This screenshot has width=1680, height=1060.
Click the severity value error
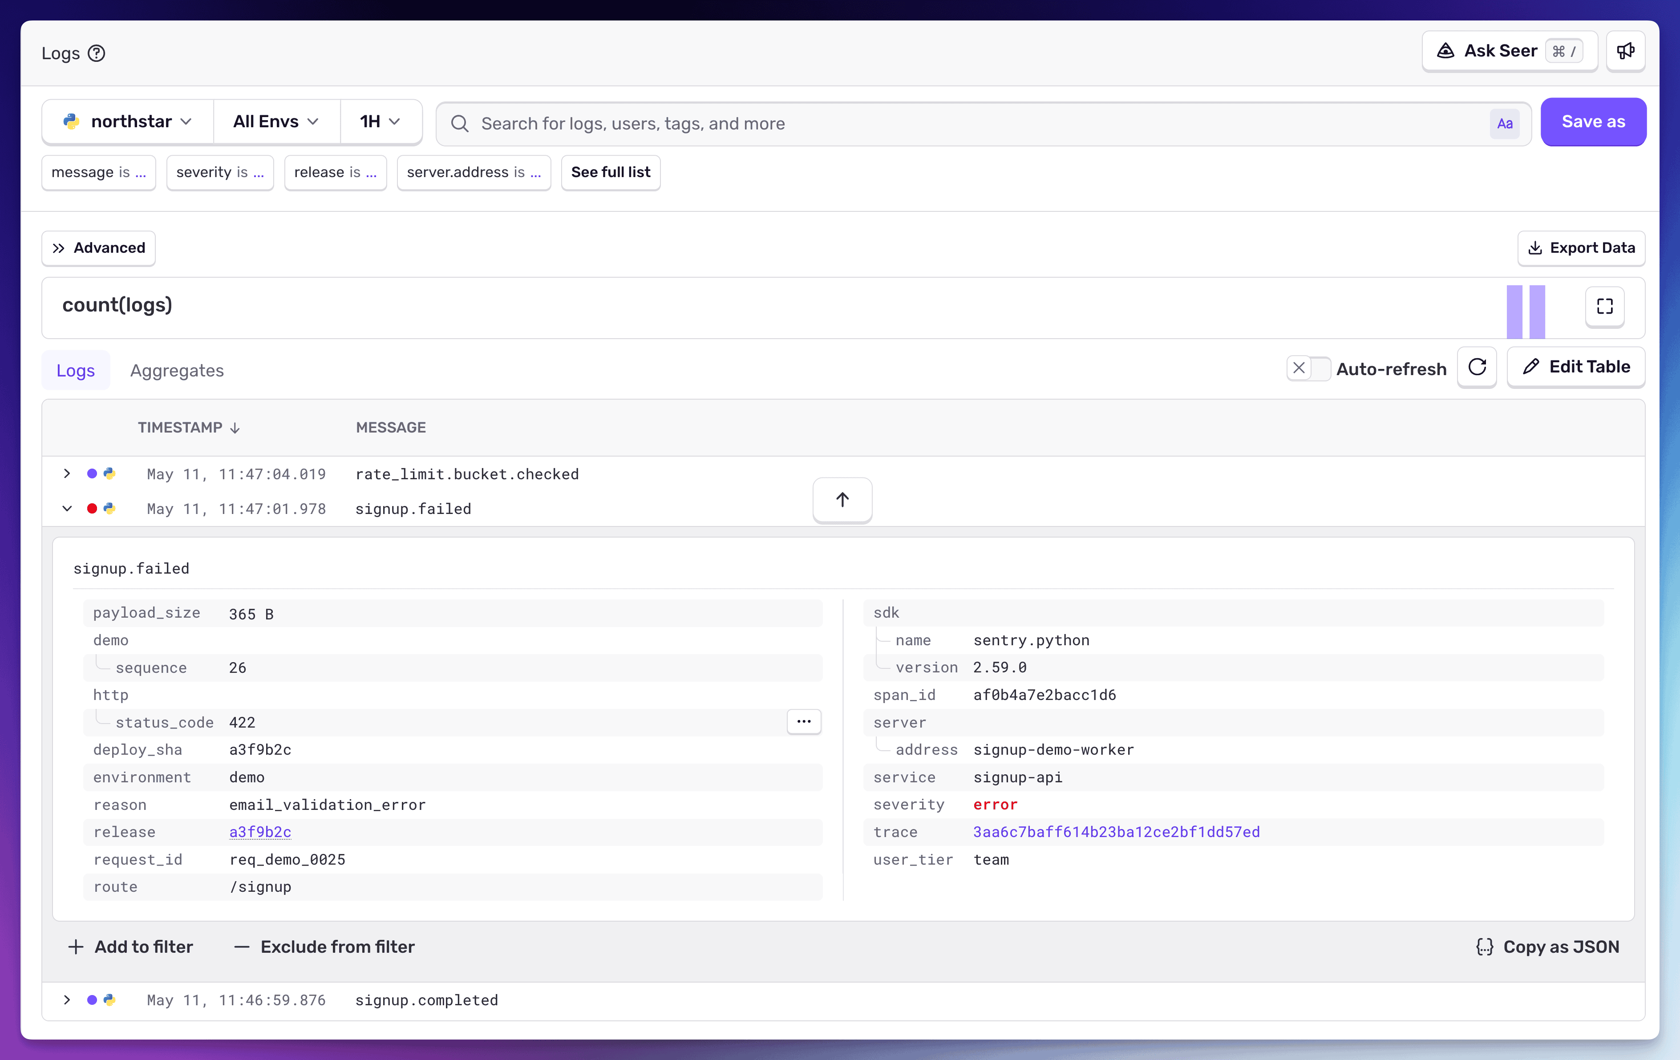pos(996,805)
